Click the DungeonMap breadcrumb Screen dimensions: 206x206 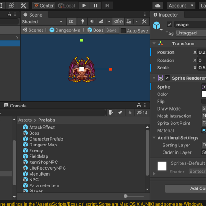(65, 30)
